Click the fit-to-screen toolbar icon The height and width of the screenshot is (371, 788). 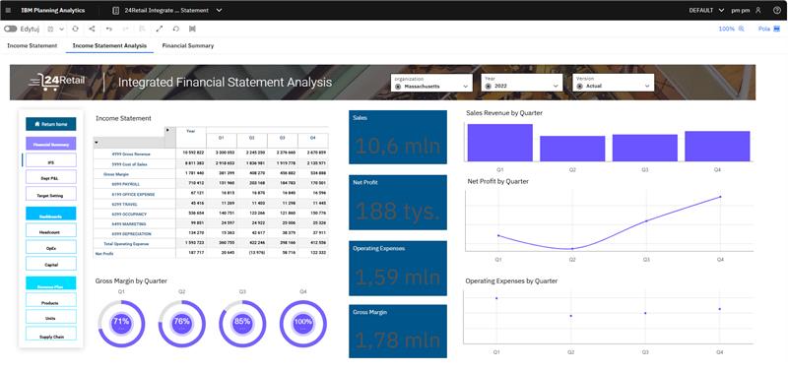point(192,30)
